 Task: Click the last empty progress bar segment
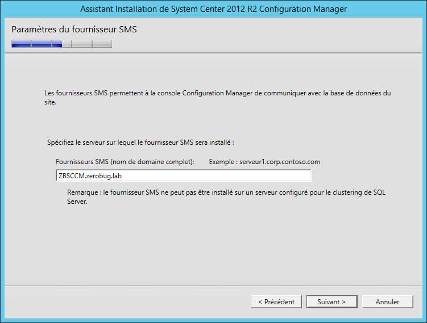[102, 44]
